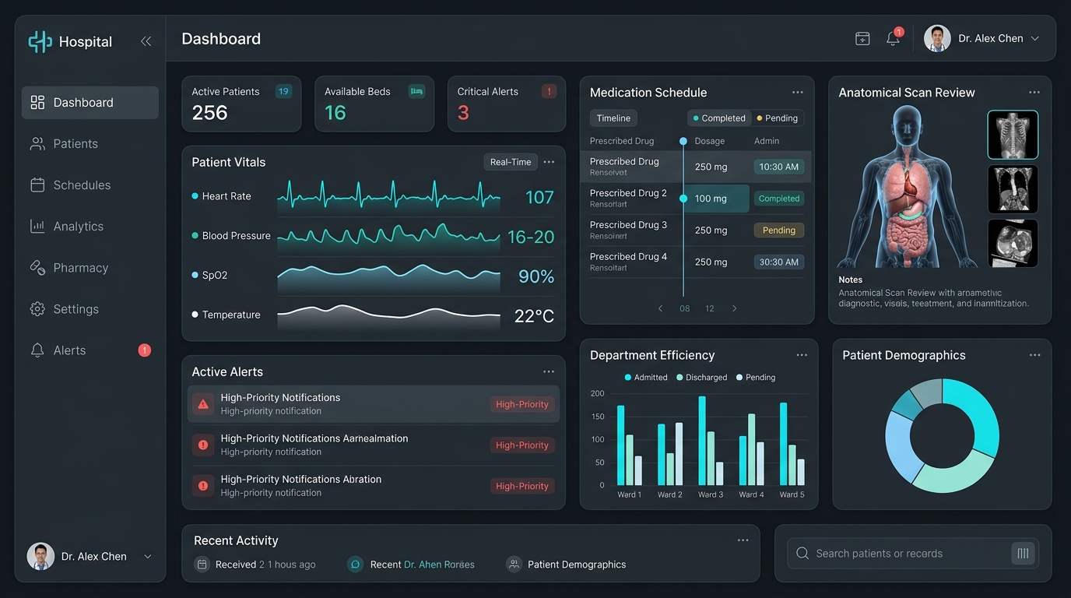1071x598 pixels.
Task: Click the red badge next to Alerts in sidebar
Action: coord(144,350)
